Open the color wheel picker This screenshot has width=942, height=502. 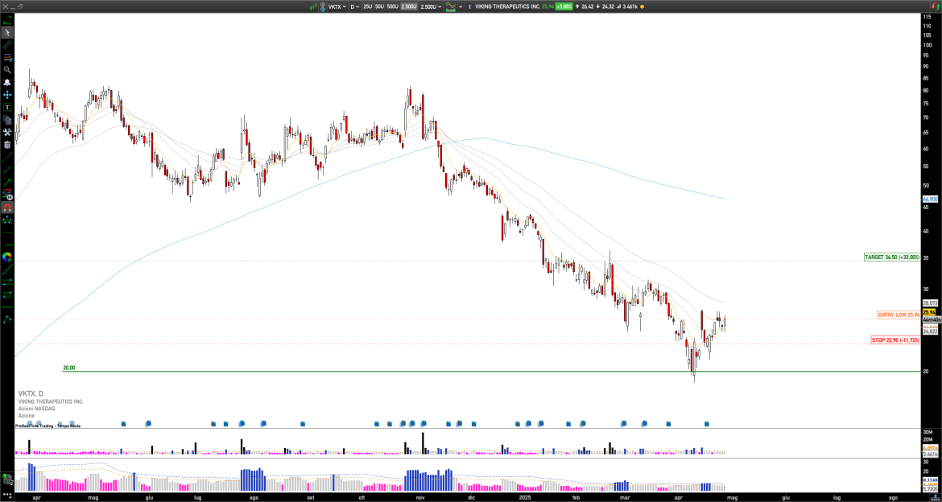pos(7,257)
